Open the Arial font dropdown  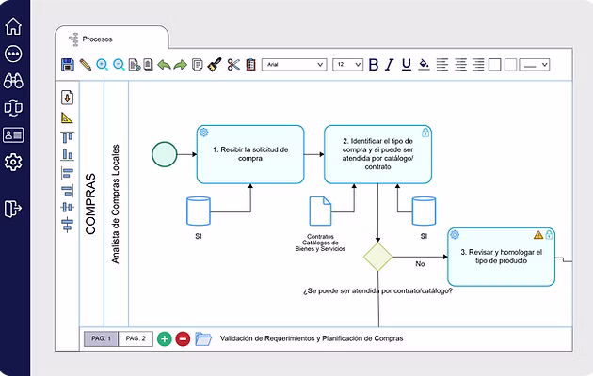(x=294, y=65)
